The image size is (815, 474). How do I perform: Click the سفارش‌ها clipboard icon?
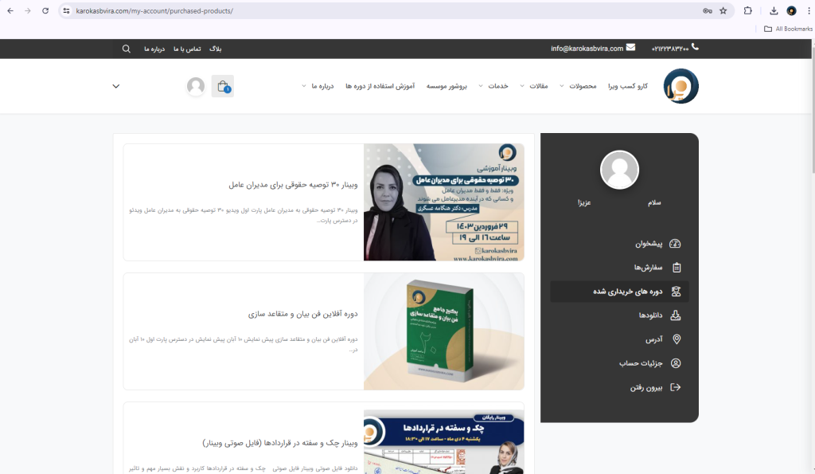point(677,268)
